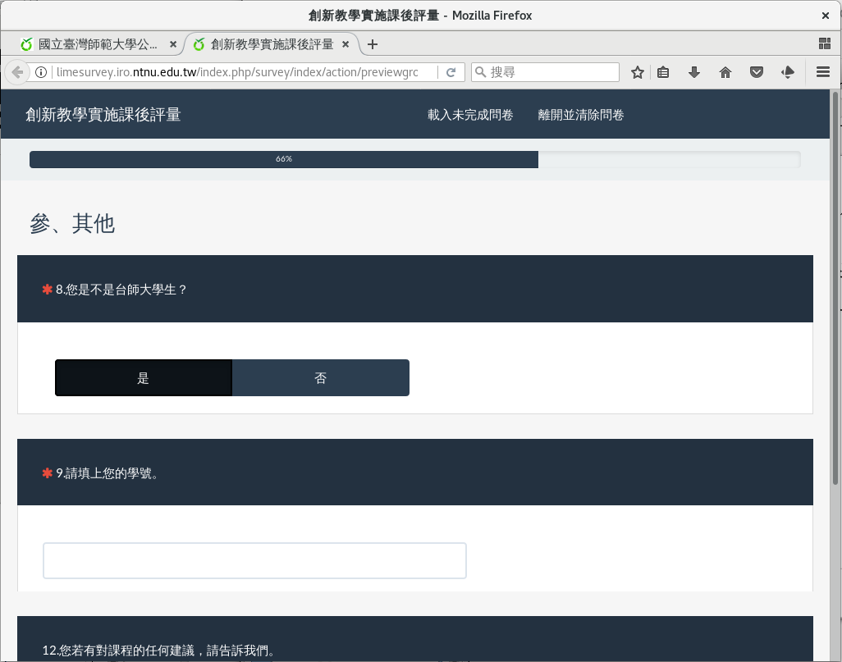Click the toolbar icon next to the Pocket icon

pyautogui.click(x=788, y=72)
